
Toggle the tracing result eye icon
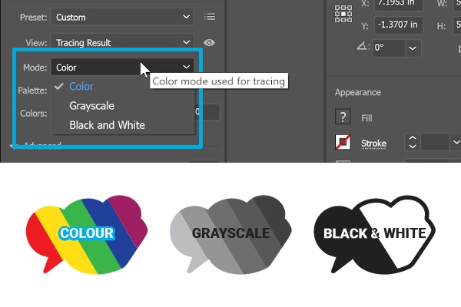209,42
